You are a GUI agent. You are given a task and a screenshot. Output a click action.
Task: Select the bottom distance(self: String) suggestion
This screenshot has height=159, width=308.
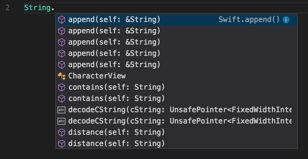click(116, 144)
